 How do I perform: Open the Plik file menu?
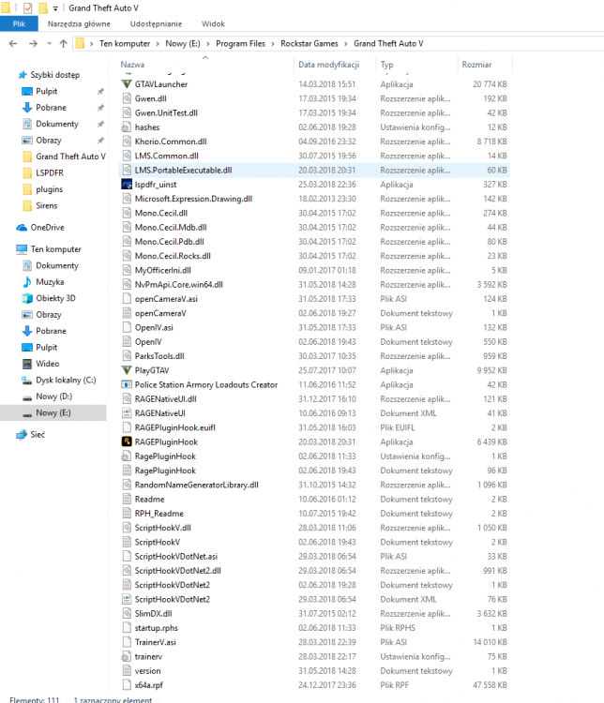19,23
